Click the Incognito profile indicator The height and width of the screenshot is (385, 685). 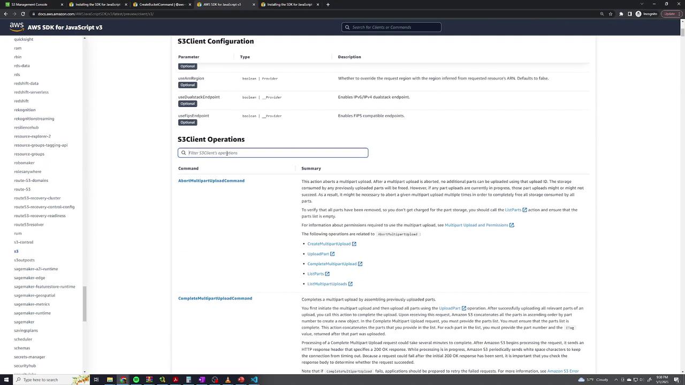coord(646,14)
